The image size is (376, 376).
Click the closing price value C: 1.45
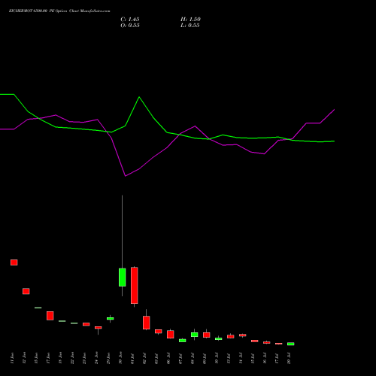click(x=130, y=20)
